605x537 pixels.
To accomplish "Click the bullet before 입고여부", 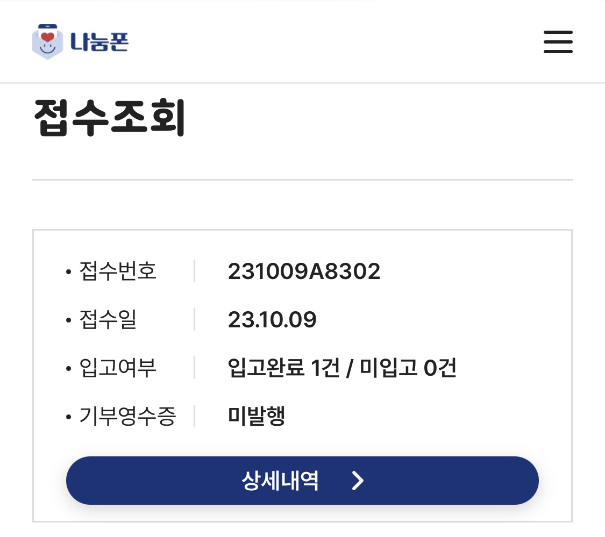I will (x=68, y=369).
